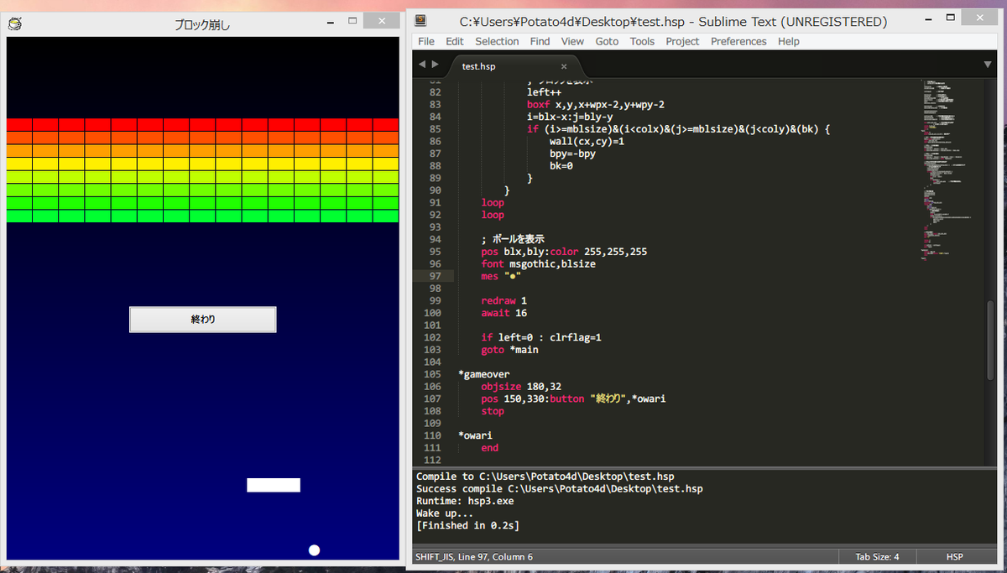
Task: Click 'bpy=-bpy' code line
Action: point(573,154)
